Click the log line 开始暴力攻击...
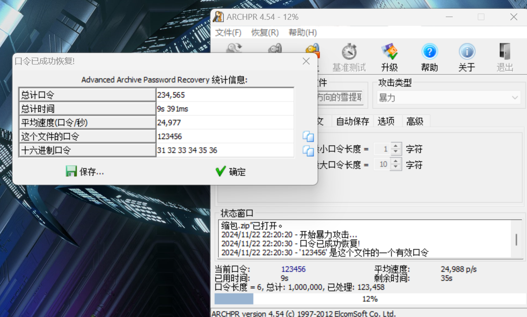This screenshot has width=527, height=317. click(289, 235)
